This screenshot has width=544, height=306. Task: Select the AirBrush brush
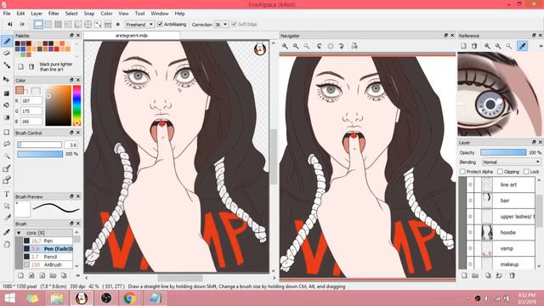click(48, 264)
